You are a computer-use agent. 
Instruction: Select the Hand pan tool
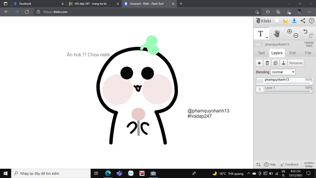tap(276, 33)
